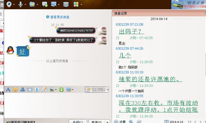The image size is (206, 123).
Task: Open history 设置 gear settings
Action: [120, 122]
